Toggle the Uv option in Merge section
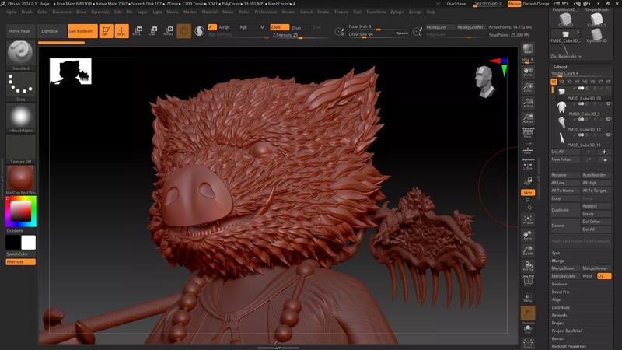This screenshot has height=350, width=622. (x=604, y=276)
